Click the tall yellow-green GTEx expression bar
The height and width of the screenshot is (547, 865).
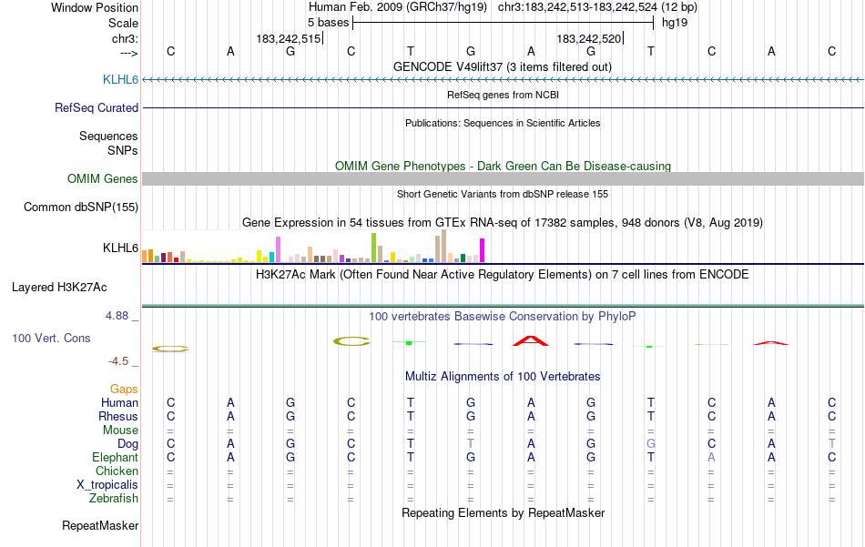tap(373, 248)
